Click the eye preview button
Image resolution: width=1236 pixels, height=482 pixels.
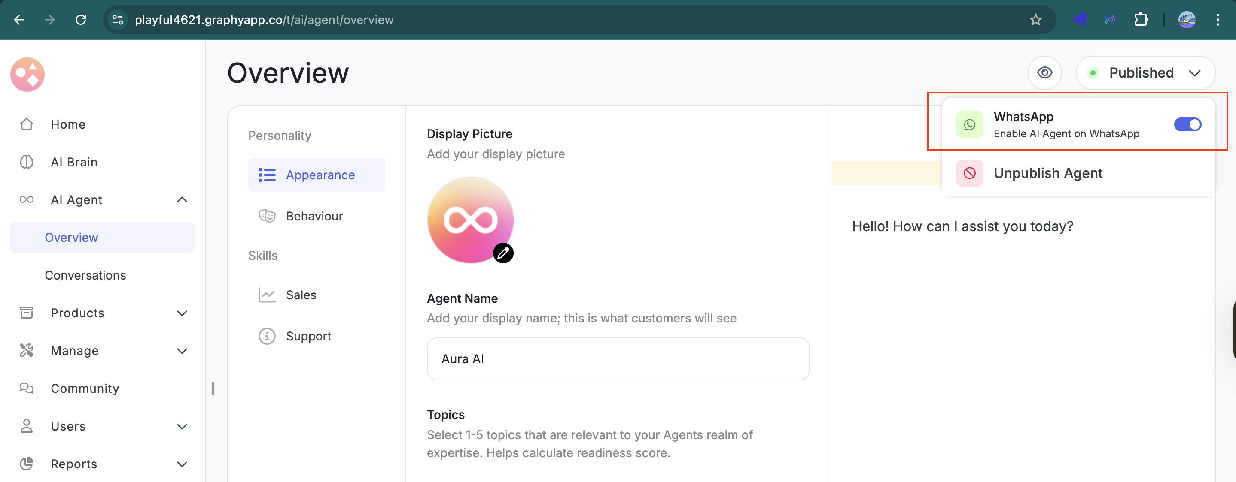[x=1044, y=73]
